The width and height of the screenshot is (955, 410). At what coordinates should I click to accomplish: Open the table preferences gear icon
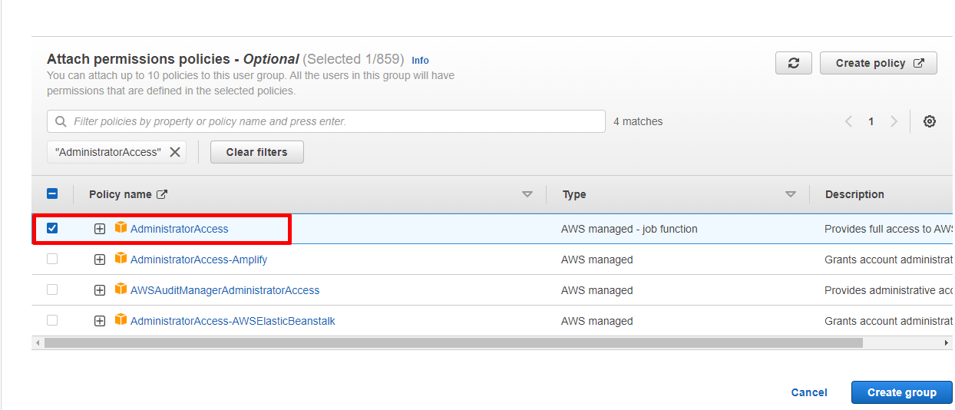pyautogui.click(x=929, y=121)
